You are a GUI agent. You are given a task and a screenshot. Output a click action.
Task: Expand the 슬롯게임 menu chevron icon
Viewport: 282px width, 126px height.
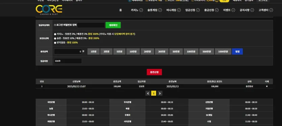pos(160,10)
